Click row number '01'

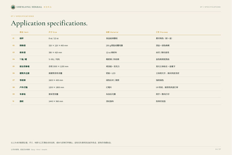(x=13, y=38)
